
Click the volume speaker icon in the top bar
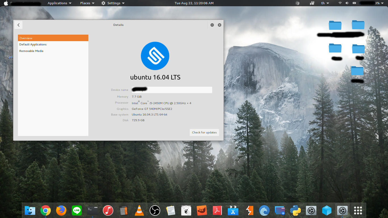coord(347,3)
